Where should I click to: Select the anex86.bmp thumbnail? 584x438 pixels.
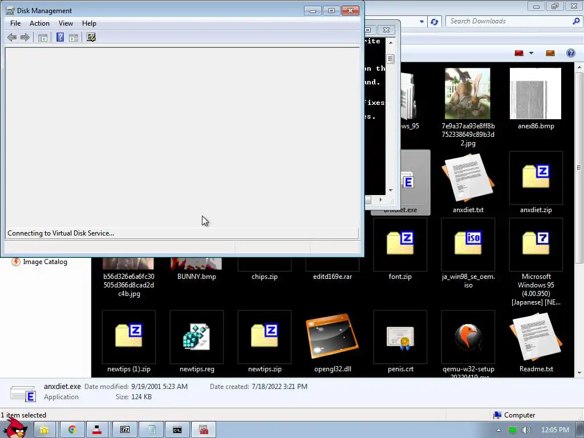[536, 99]
